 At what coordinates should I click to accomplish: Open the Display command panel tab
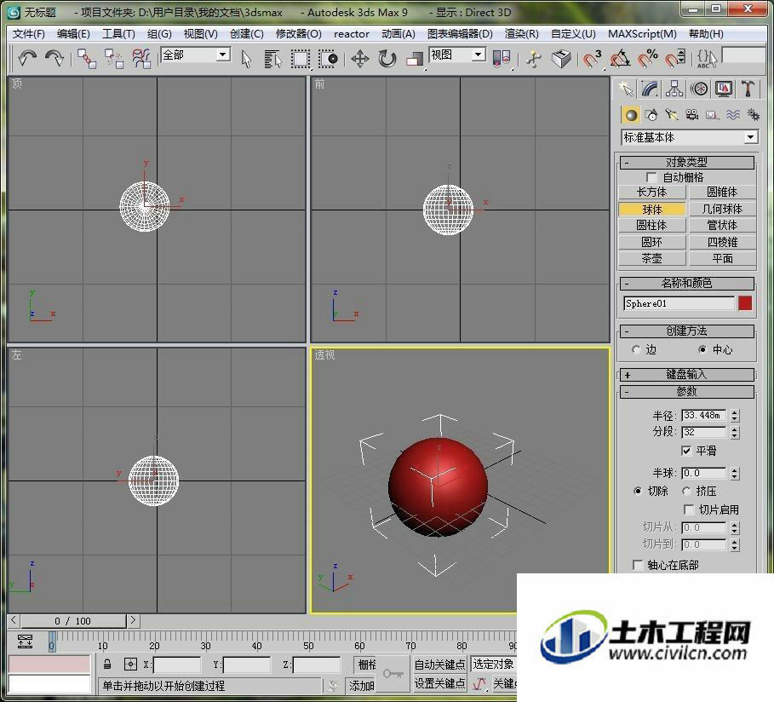724,89
